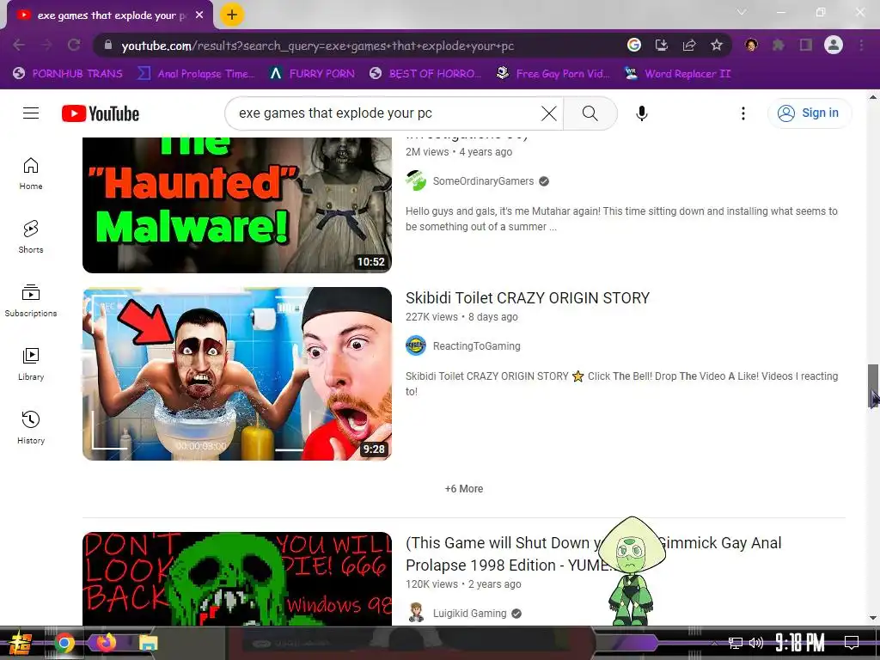
Task: Open Luigikid Gaming channel link
Action: point(470,614)
